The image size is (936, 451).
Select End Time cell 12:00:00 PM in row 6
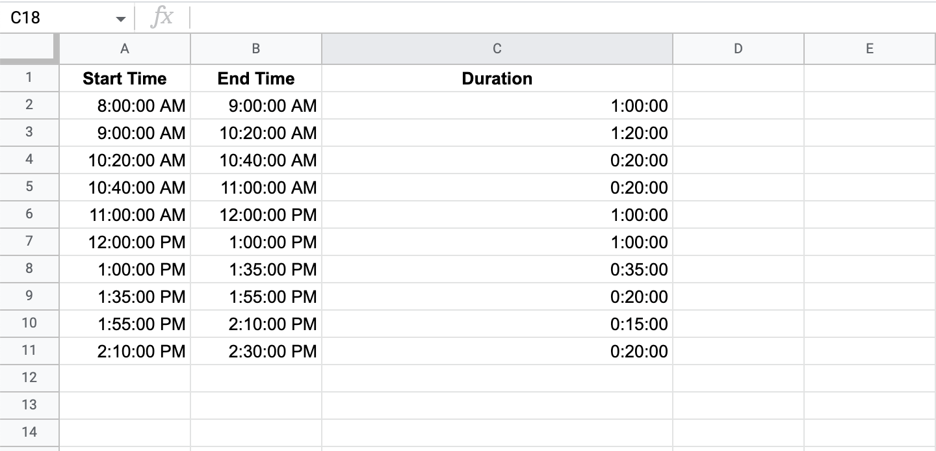256,214
